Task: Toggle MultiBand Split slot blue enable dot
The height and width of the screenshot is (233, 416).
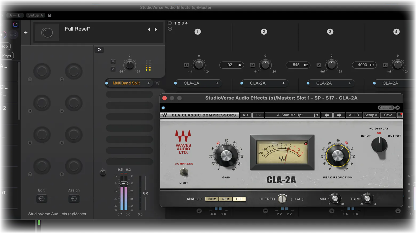Action: [107, 83]
